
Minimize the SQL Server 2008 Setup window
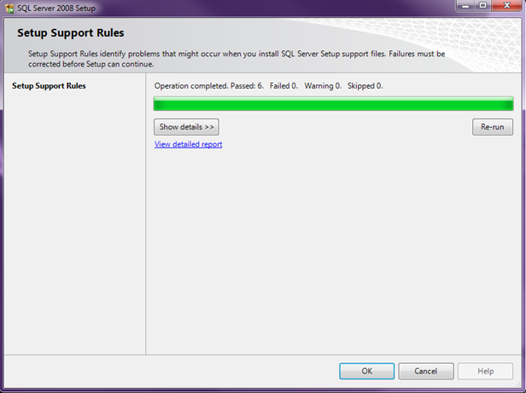tap(465, 6)
